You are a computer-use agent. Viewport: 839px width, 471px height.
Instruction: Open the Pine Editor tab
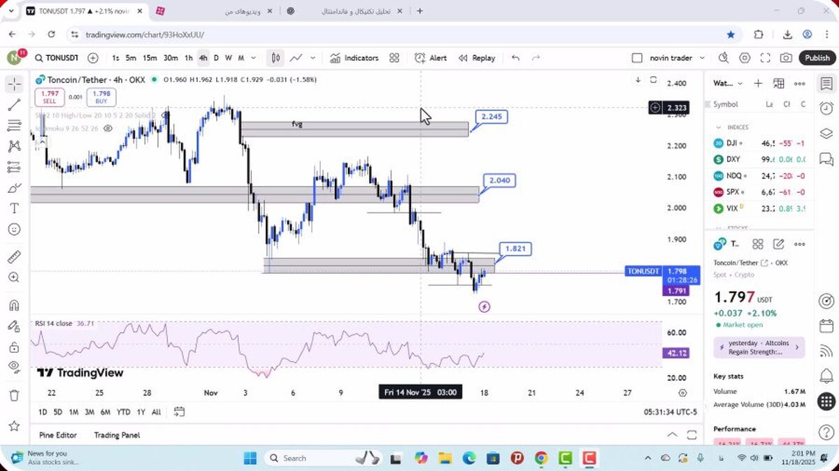58,435
